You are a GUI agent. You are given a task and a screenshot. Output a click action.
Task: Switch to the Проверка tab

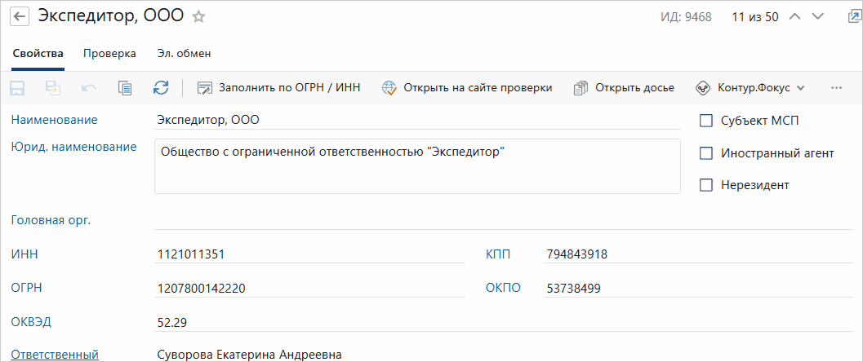(x=109, y=54)
